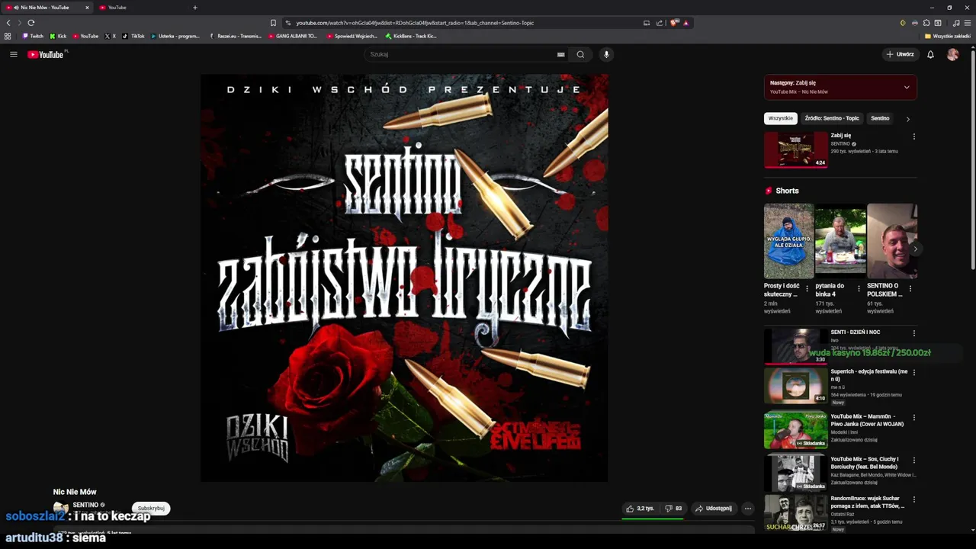
Task: Click the Sentino album cover video player
Action: coord(404,278)
